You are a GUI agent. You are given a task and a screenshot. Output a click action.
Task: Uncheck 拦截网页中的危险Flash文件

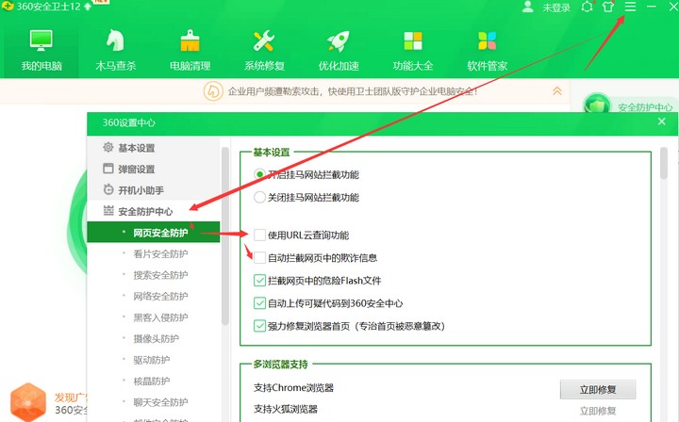[x=259, y=280]
